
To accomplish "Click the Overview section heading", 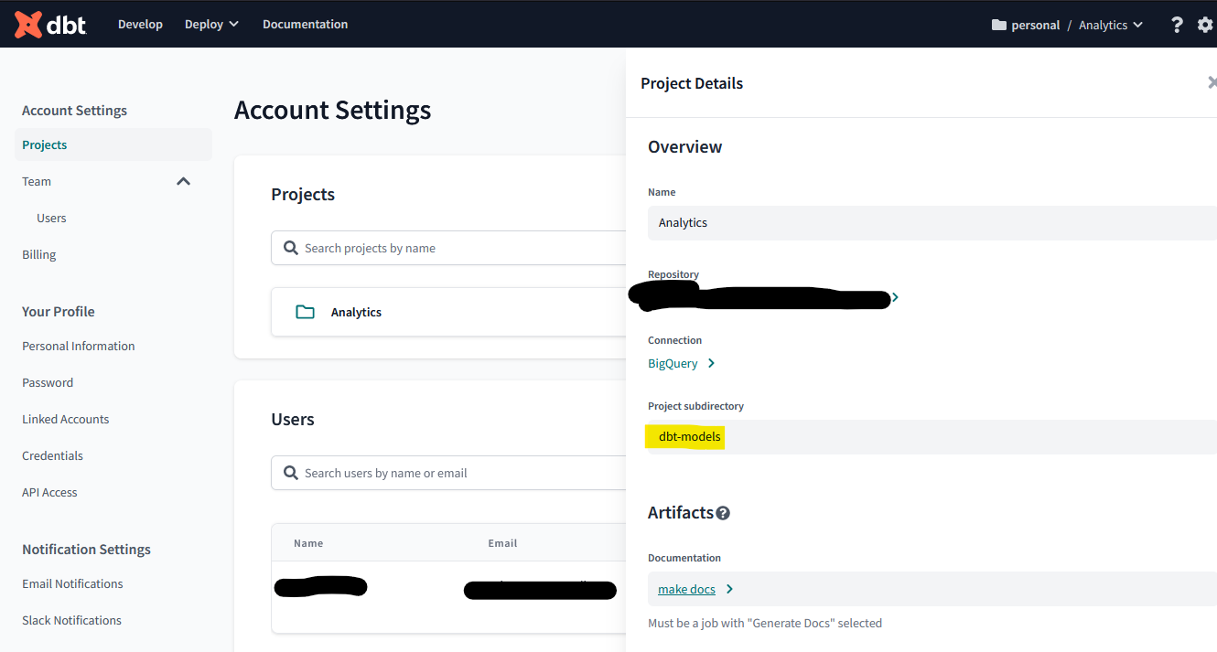I will point(684,146).
